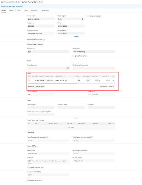Toggle the Is Subcontracted checkbox
This screenshot has width=142, height=185.
coord(88,16)
